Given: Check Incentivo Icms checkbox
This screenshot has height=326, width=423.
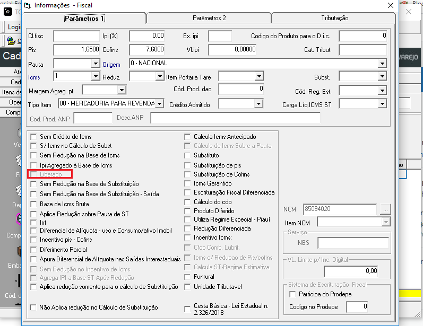Looking at the screenshot, I should tap(187, 238).
